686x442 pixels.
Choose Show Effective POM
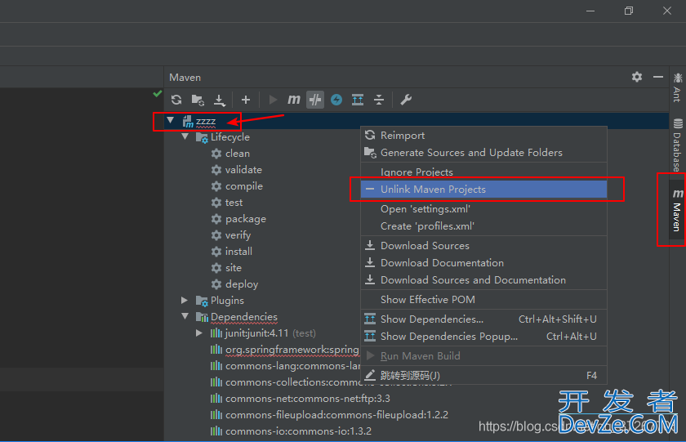[x=483, y=299]
